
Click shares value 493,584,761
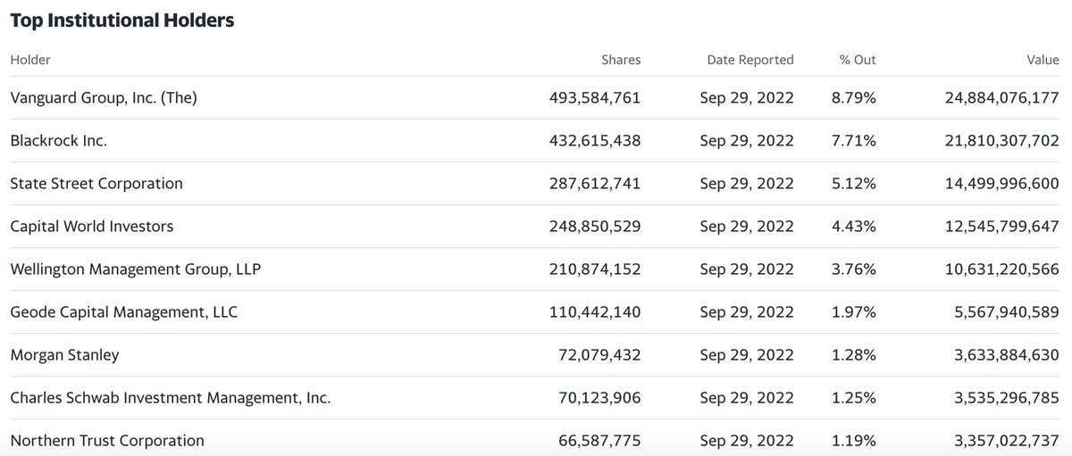pyautogui.click(x=595, y=98)
